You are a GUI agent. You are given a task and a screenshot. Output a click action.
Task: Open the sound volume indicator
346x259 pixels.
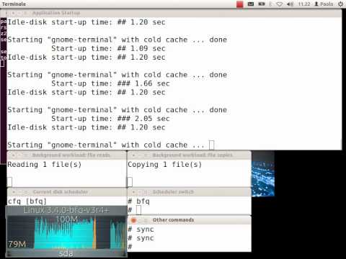tap(290, 4)
